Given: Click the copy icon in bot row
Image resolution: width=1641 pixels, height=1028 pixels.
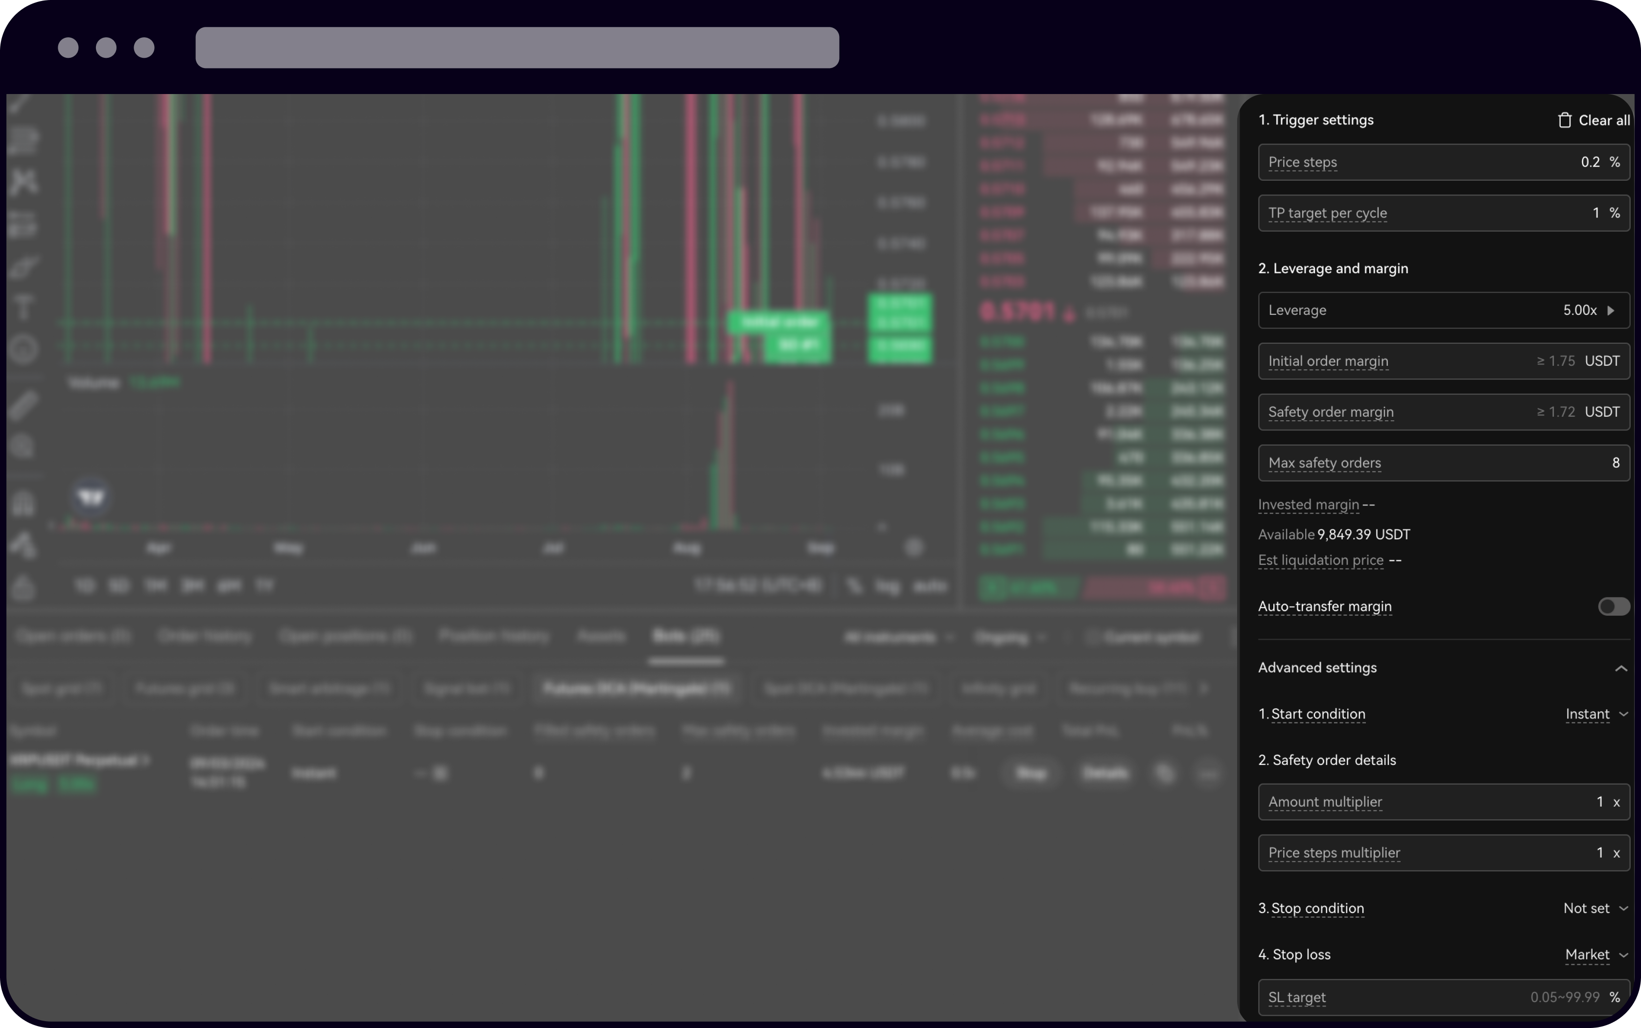Looking at the screenshot, I should (x=1165, y=773).
